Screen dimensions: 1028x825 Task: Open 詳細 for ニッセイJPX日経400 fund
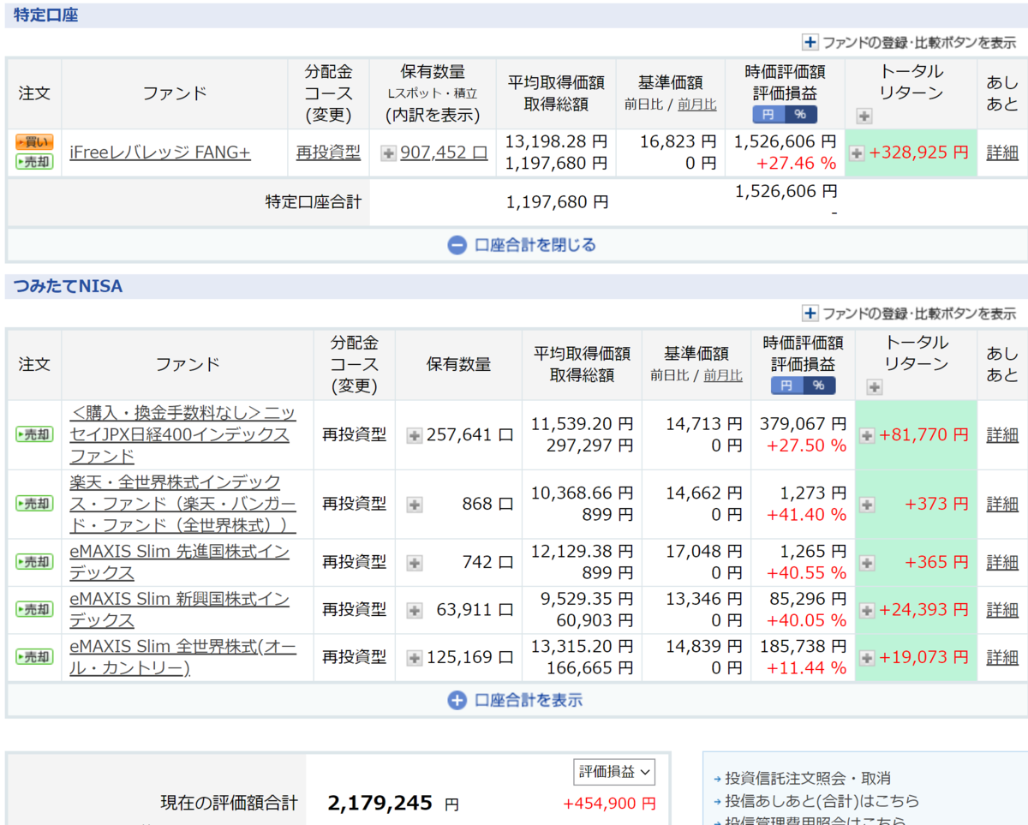click(1002, 434)
